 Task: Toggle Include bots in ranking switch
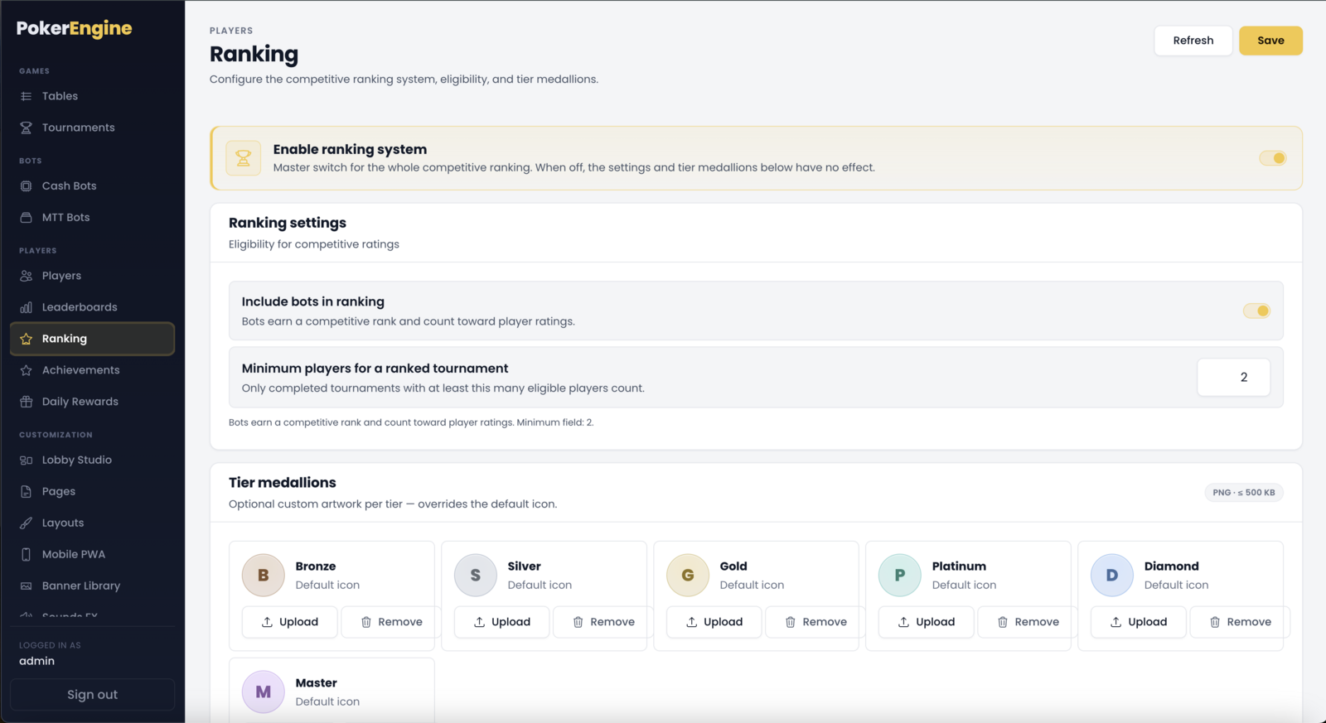point(1256,311)
